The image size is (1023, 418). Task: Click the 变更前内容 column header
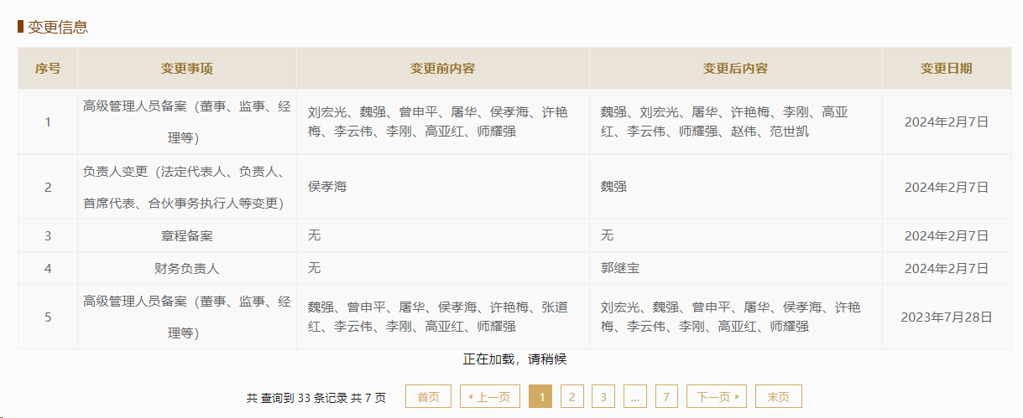pos(442,69)
